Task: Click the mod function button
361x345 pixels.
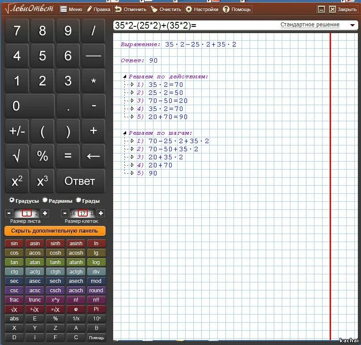Action: point(96,281)
